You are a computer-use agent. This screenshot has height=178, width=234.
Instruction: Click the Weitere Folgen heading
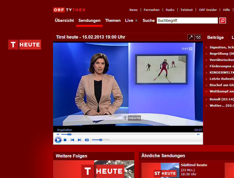click(x=71, y=156)
